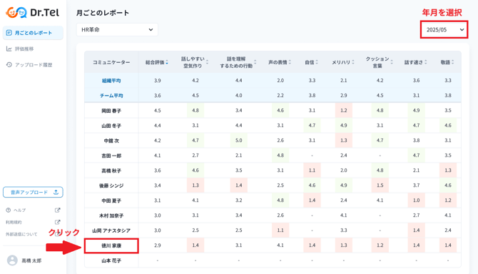Click 高橋 秋子's 自信 value 1.1
This screenshot has height=274, width=478.
point(312,171)
